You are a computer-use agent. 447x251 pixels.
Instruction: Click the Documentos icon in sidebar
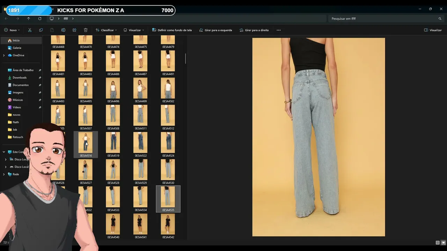click(10, 85)
